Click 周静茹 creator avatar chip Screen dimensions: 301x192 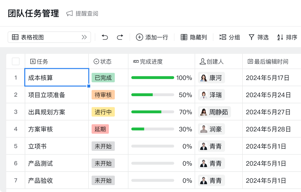(x=214, y=112)
